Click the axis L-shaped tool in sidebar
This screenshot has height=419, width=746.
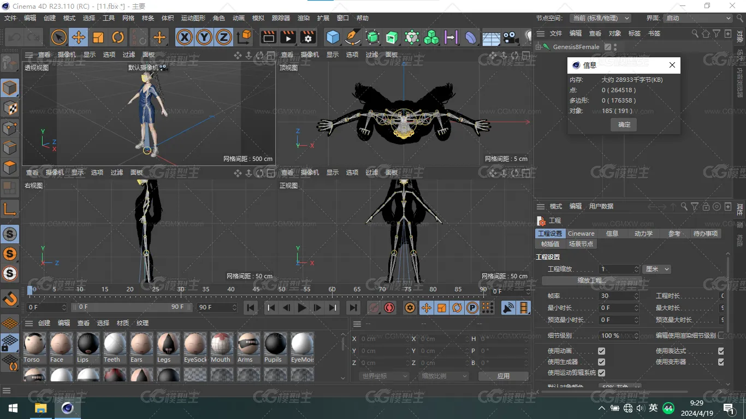tap(10, 208)
